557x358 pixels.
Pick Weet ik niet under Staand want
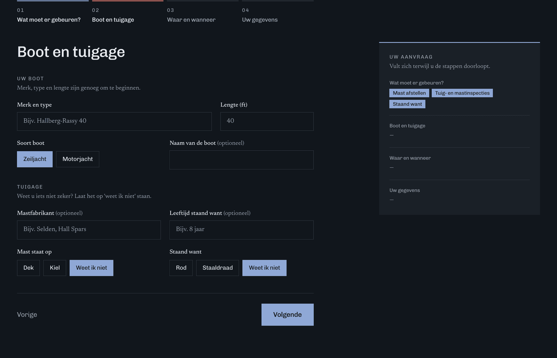coord(265,268)
